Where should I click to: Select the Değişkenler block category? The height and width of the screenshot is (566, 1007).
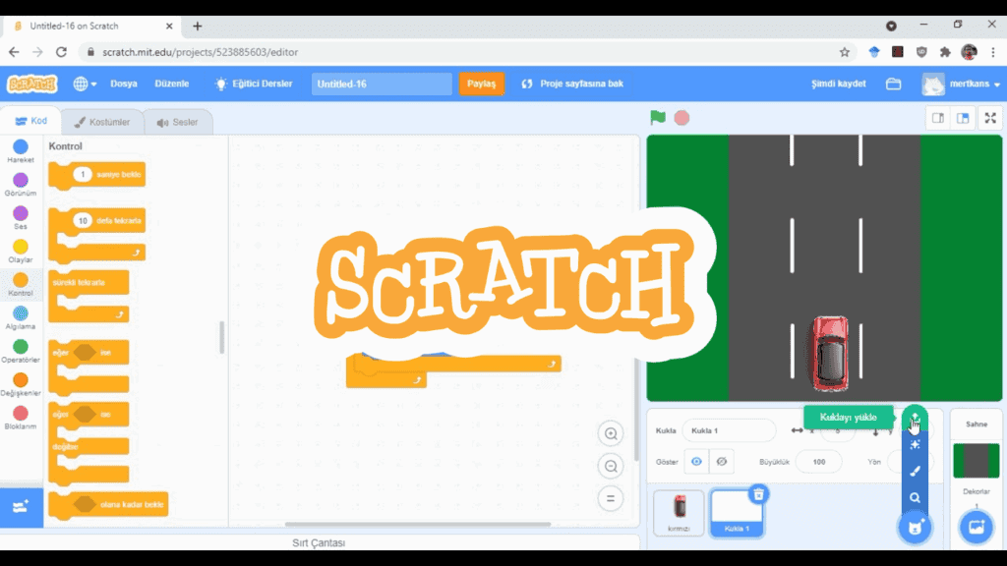(21, 385)
